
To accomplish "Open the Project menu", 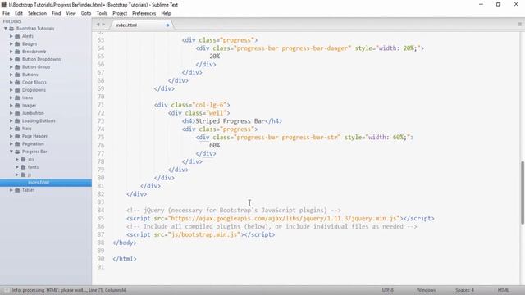I will click(120, 13).
